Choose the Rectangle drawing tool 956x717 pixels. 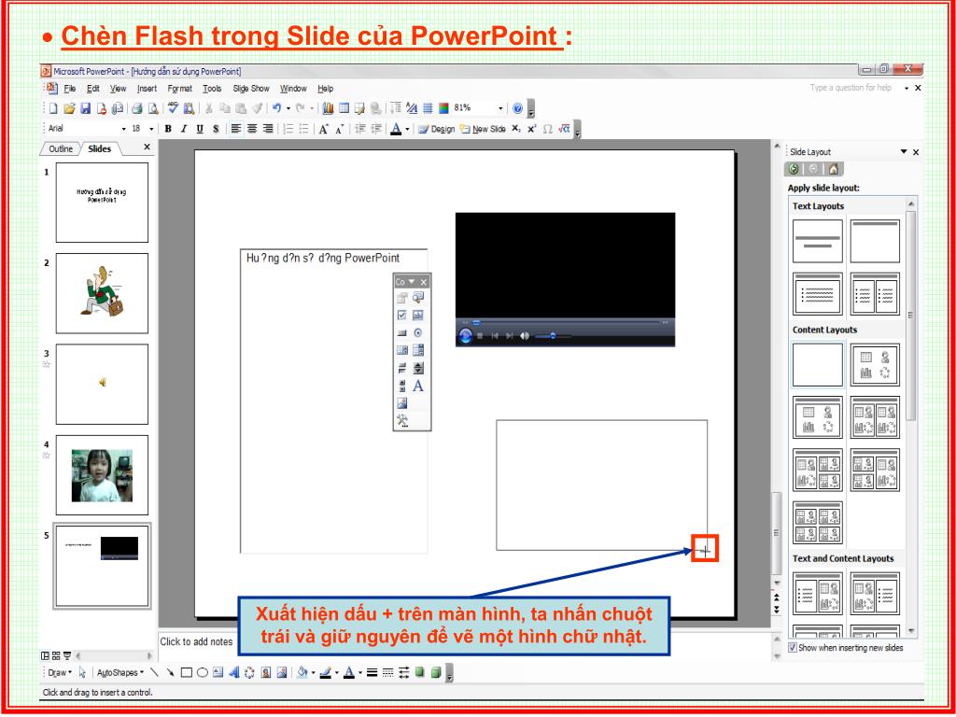187,672
